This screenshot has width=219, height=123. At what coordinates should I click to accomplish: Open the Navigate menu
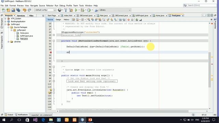(x=34, y=5)
